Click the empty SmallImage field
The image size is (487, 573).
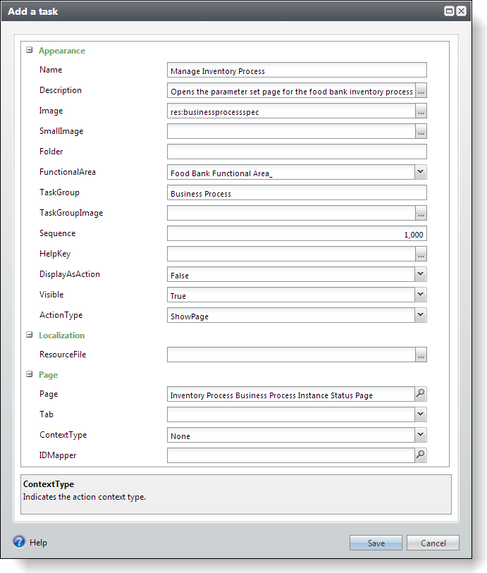[291, 132]
